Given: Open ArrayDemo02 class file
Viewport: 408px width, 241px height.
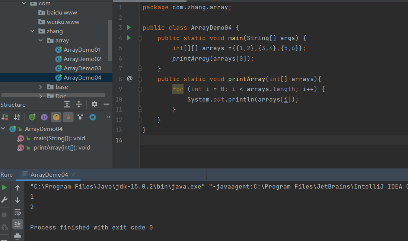Looking at the screenshot, I should point(78,59).
